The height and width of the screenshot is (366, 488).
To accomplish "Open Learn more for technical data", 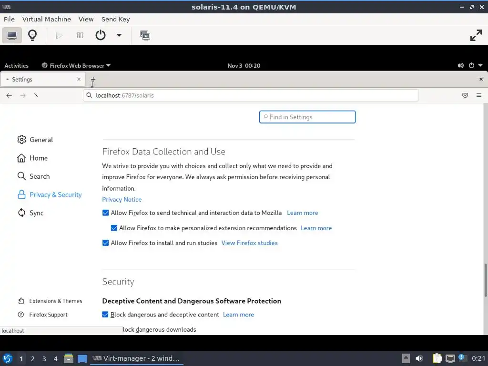I will click(302, 213).
